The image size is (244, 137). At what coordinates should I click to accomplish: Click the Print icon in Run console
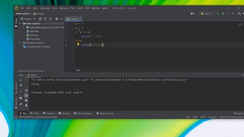click(x=26, y=100)
